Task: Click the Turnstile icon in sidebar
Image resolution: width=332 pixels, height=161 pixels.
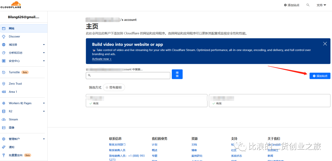Action: click(x=4, y=72)
